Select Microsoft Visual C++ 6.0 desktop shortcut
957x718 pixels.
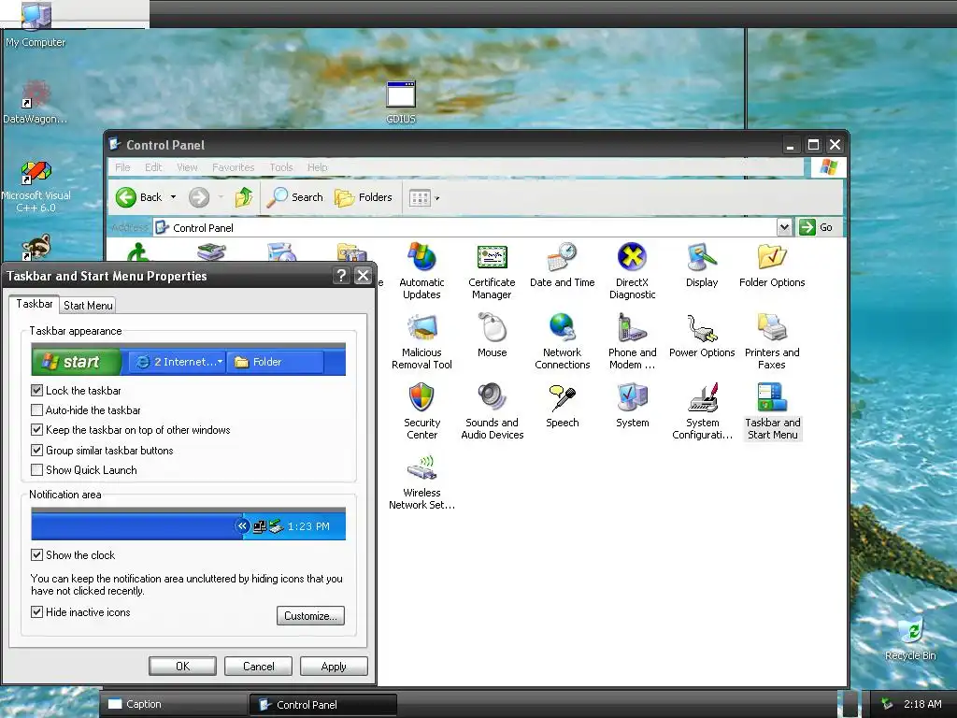pos(36,187)
